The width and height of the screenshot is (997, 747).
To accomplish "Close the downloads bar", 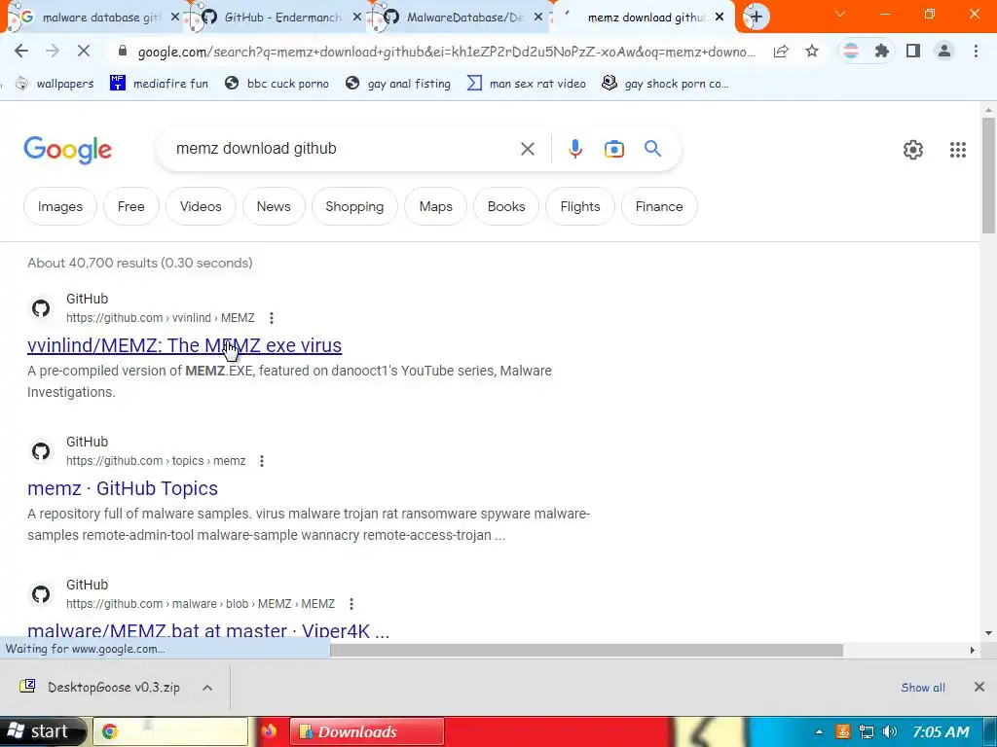I will (x=979, y=687).
